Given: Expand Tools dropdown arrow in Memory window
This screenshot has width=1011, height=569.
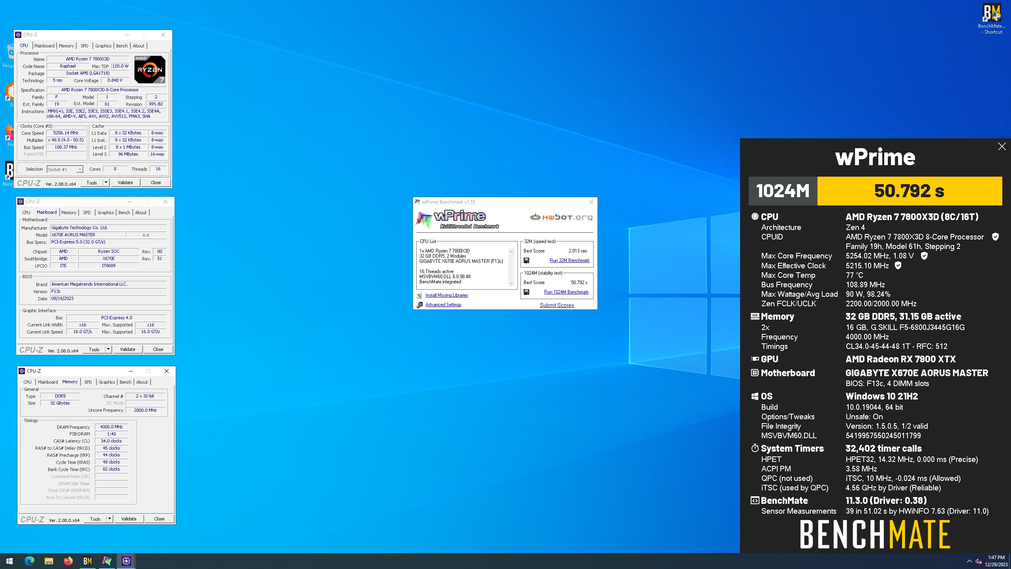Looking at the screenshot, I should tap(109, 519).
